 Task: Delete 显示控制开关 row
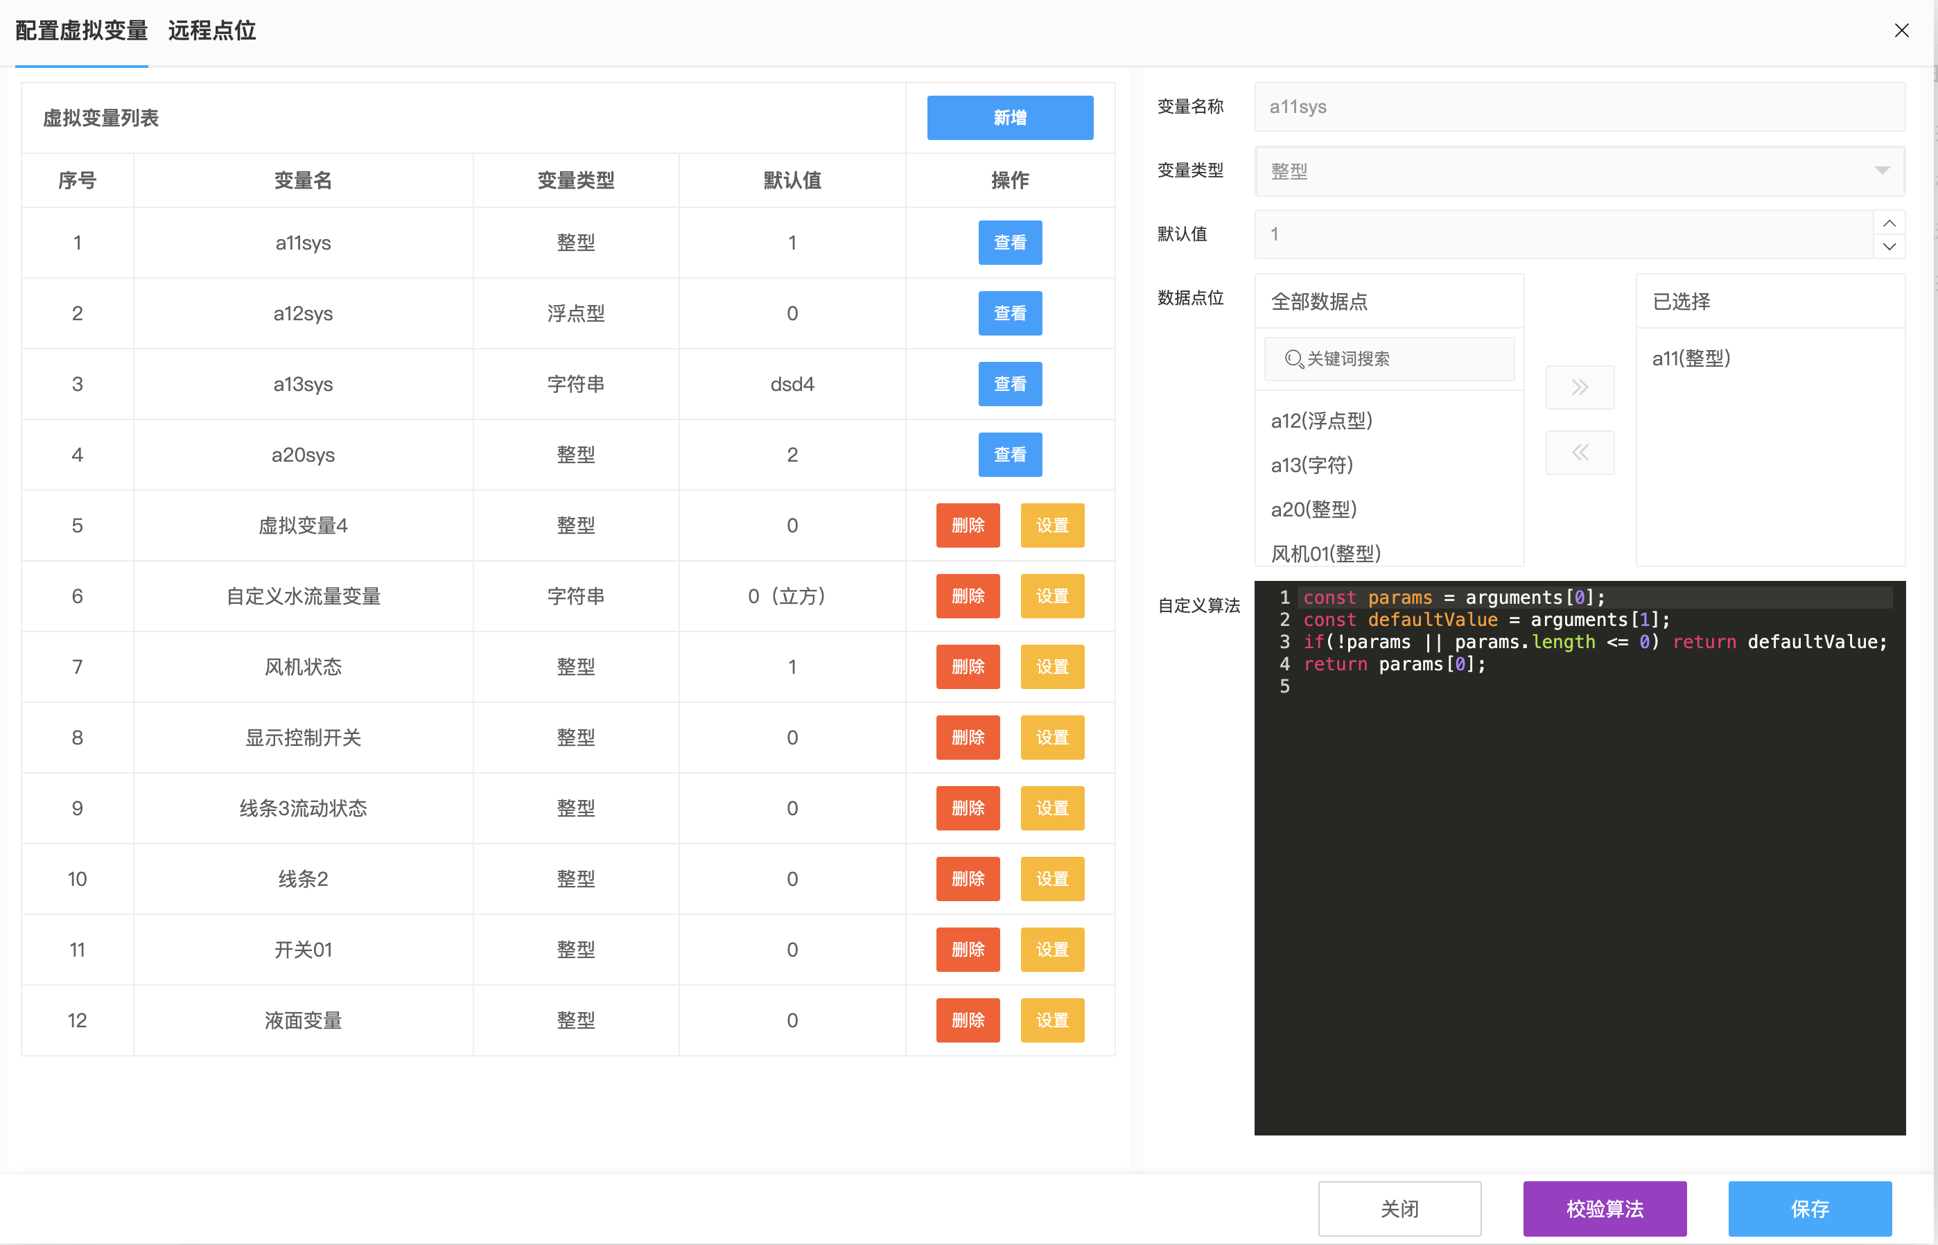point(968,738)
